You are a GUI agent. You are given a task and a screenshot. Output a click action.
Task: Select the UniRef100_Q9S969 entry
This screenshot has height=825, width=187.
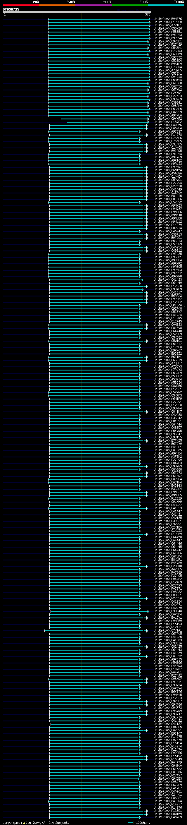pyautogui.click(x=168, y=99)
